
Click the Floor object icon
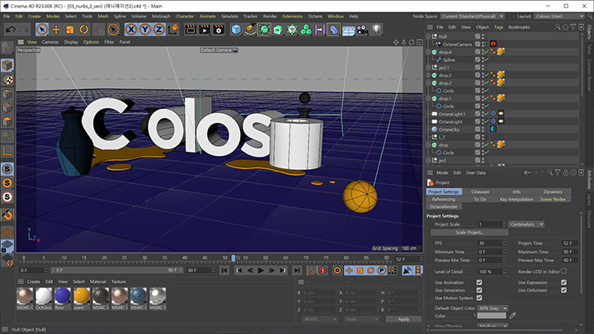pos(348,30)
